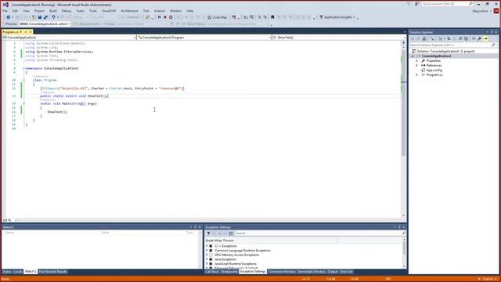Toggle Java Exceptions checkbox
The width and height of the screenshot is (501, 282).
(211, 259)
